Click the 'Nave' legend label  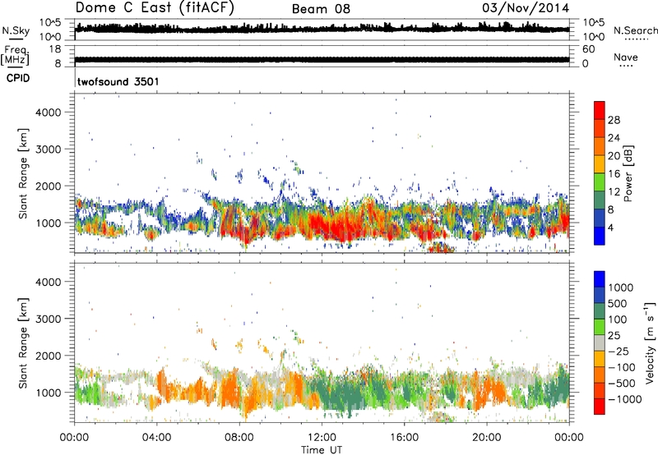click(x=626, y=57)
